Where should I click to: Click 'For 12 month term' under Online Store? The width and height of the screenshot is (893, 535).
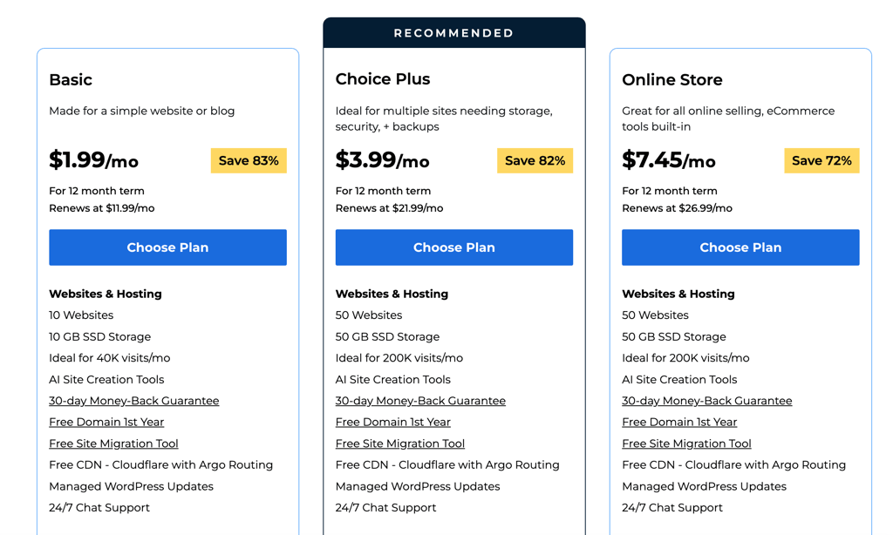[x=669, y=191]
